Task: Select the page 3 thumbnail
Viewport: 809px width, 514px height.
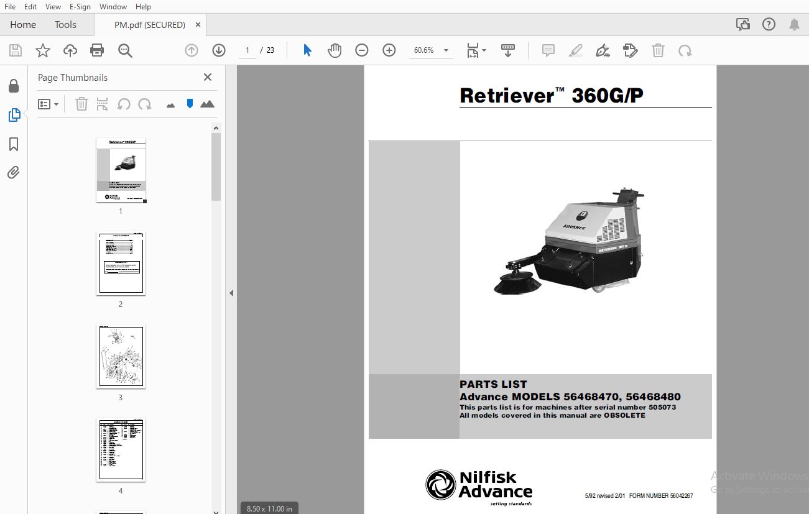Action: click(121, 357)
